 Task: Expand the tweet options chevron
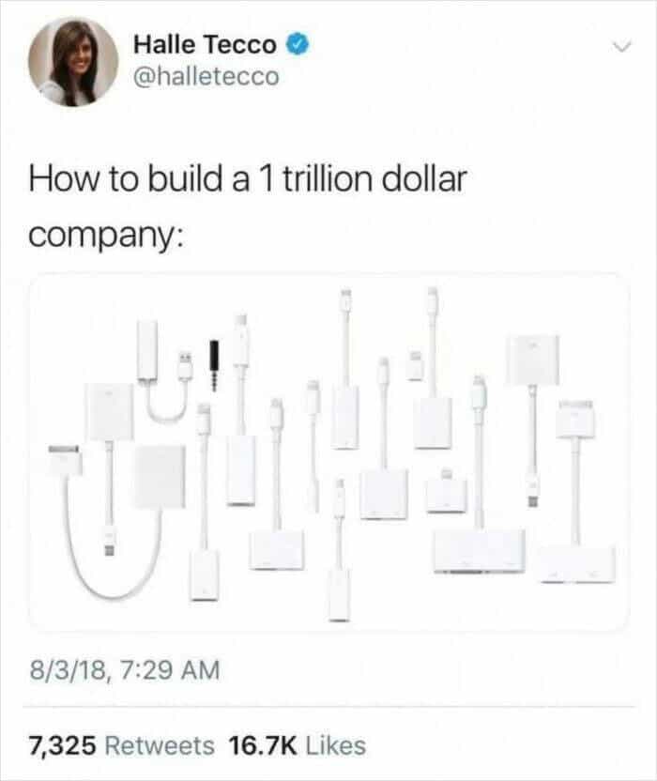(x=621, y=46)
